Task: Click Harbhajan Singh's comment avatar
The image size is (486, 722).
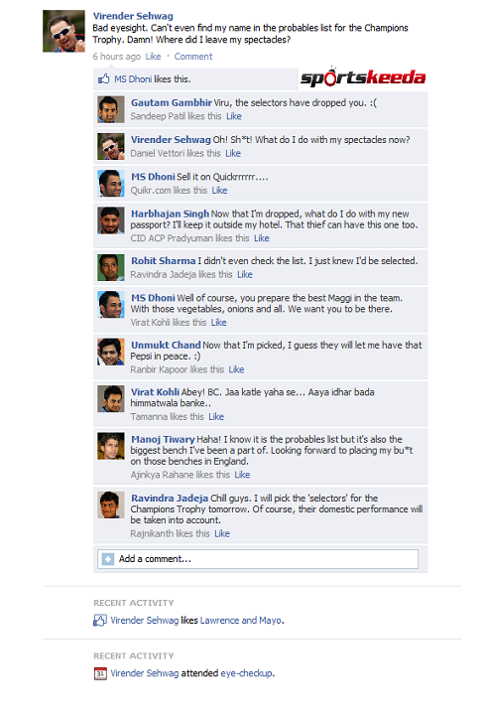Action: (111, 220)
